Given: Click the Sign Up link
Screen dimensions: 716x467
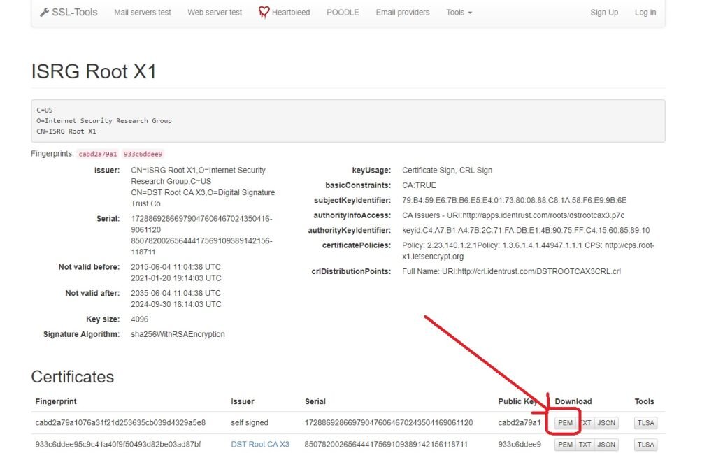Looking at the screenshot, I should (x=603, y=13).
